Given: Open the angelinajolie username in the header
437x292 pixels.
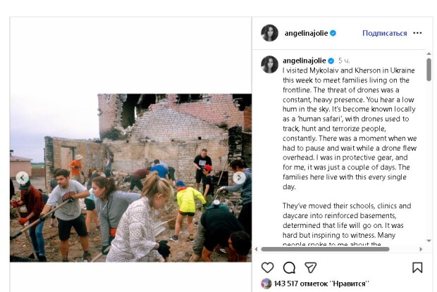Looking at the screenshot, I should tap(306, 33).
